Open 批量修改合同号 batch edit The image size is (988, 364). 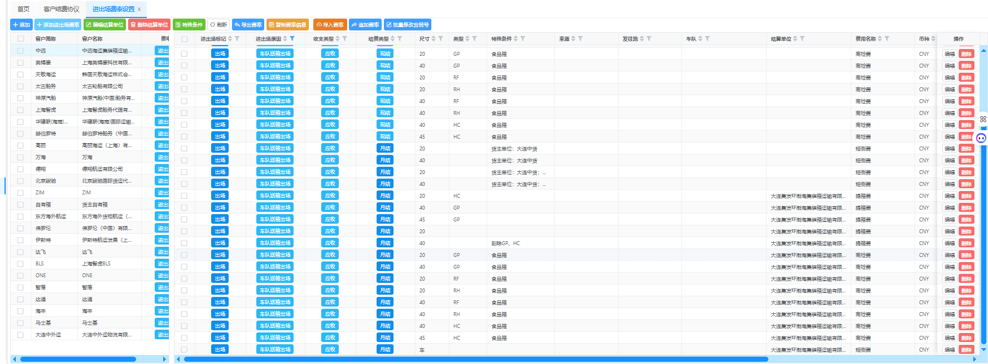pos(407,25)
